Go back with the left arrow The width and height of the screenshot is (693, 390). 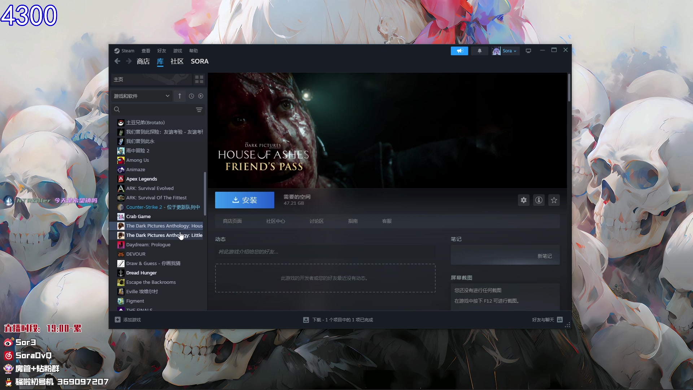(117, 61)
